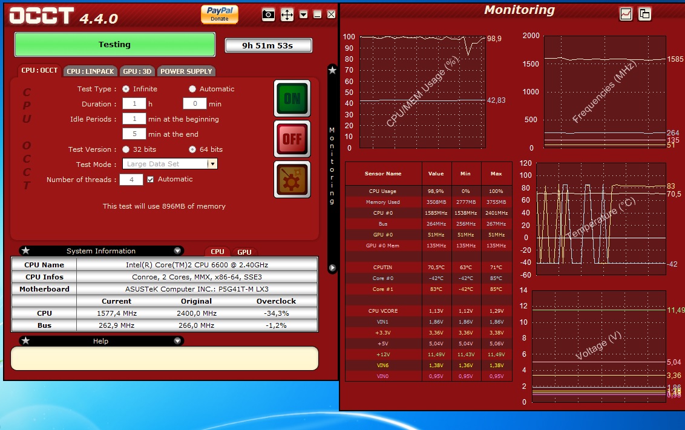Minimize the OCCT window
The height and width of the screenshot is (430, 685).
click(x=318, y=15)
